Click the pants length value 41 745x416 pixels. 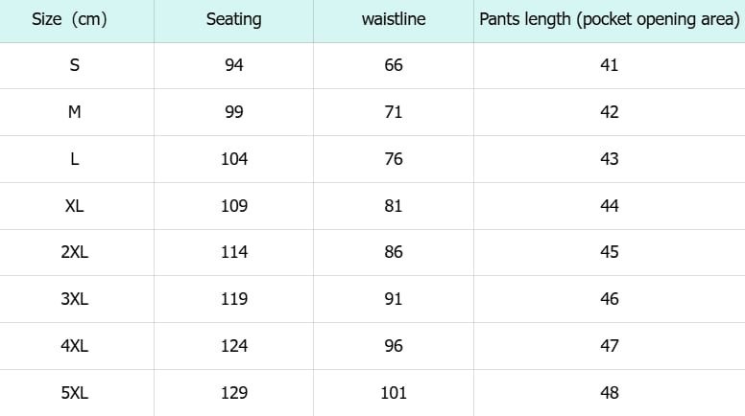[609, 65]
